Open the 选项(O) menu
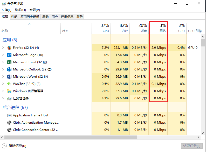This screenshot has height=152, width=206. (20, 10)
